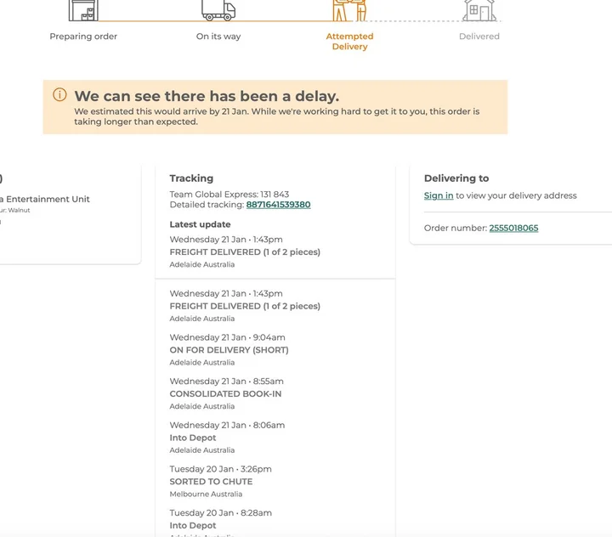Click the Attempted Delivery step label
Viewport: 612px width, 537px height.
click(349, 42)
